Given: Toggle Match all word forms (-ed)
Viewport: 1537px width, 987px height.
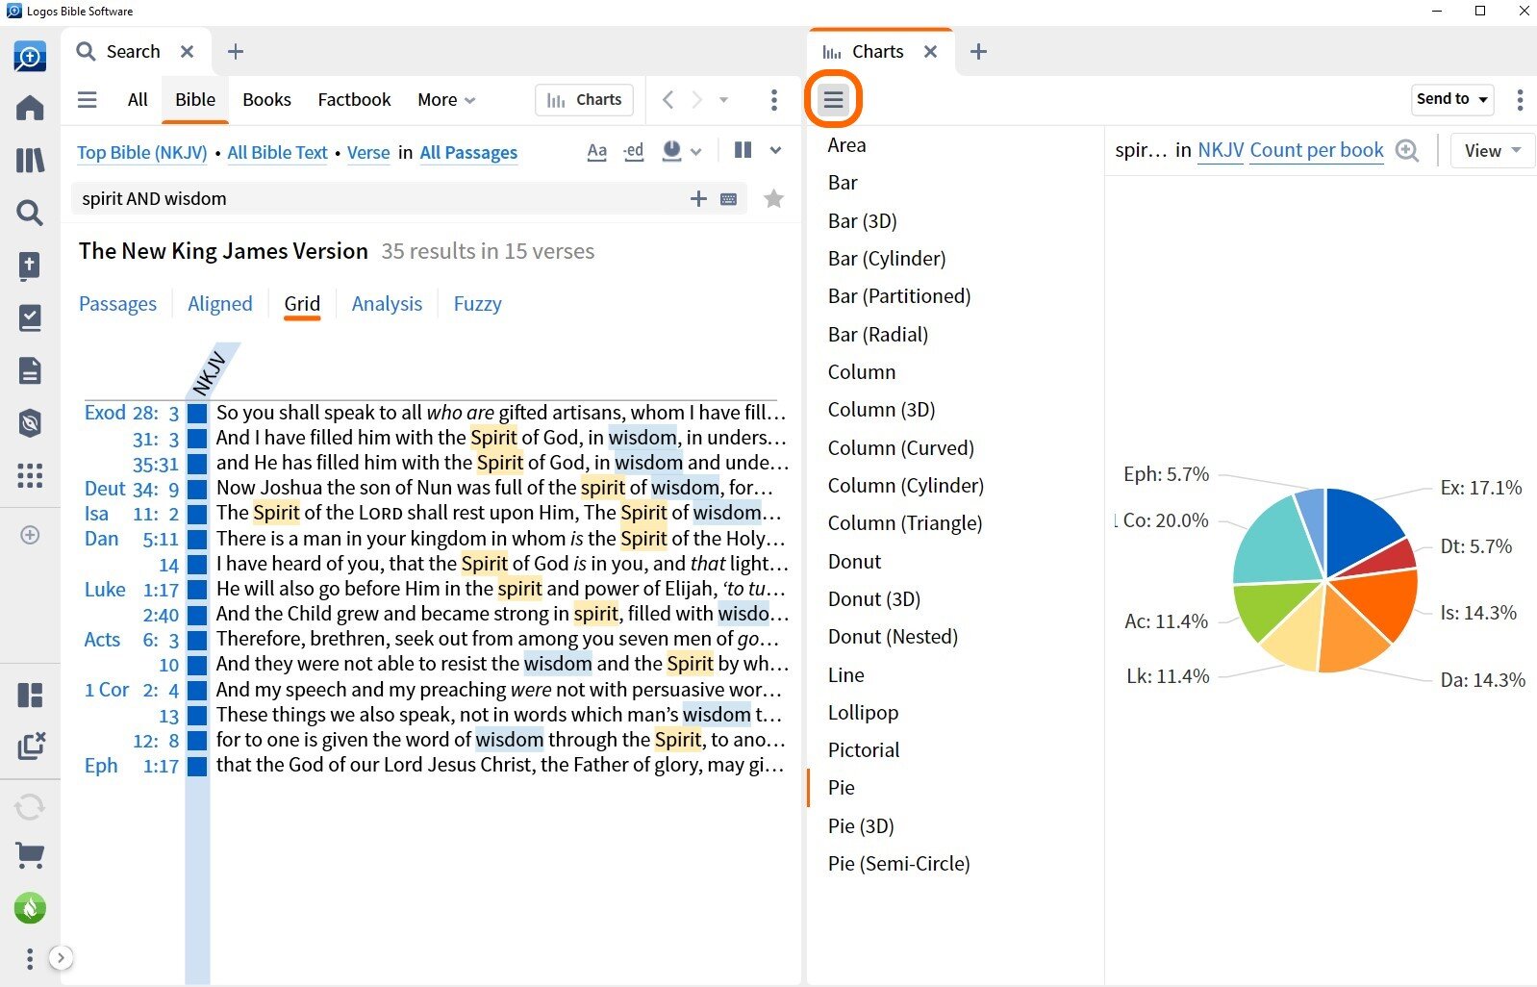Looking at the screenshot, I should 633,152.
